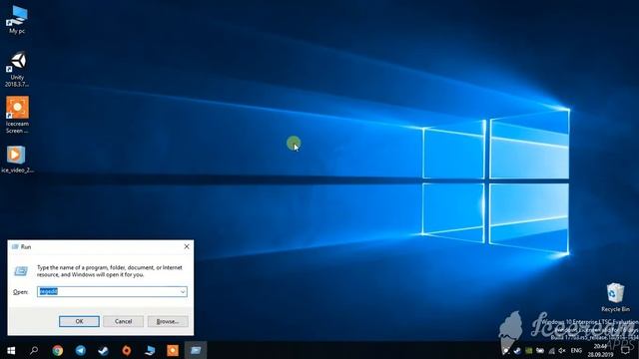
Task: Click the muted volume tray icon
Action: coord(562,350)
